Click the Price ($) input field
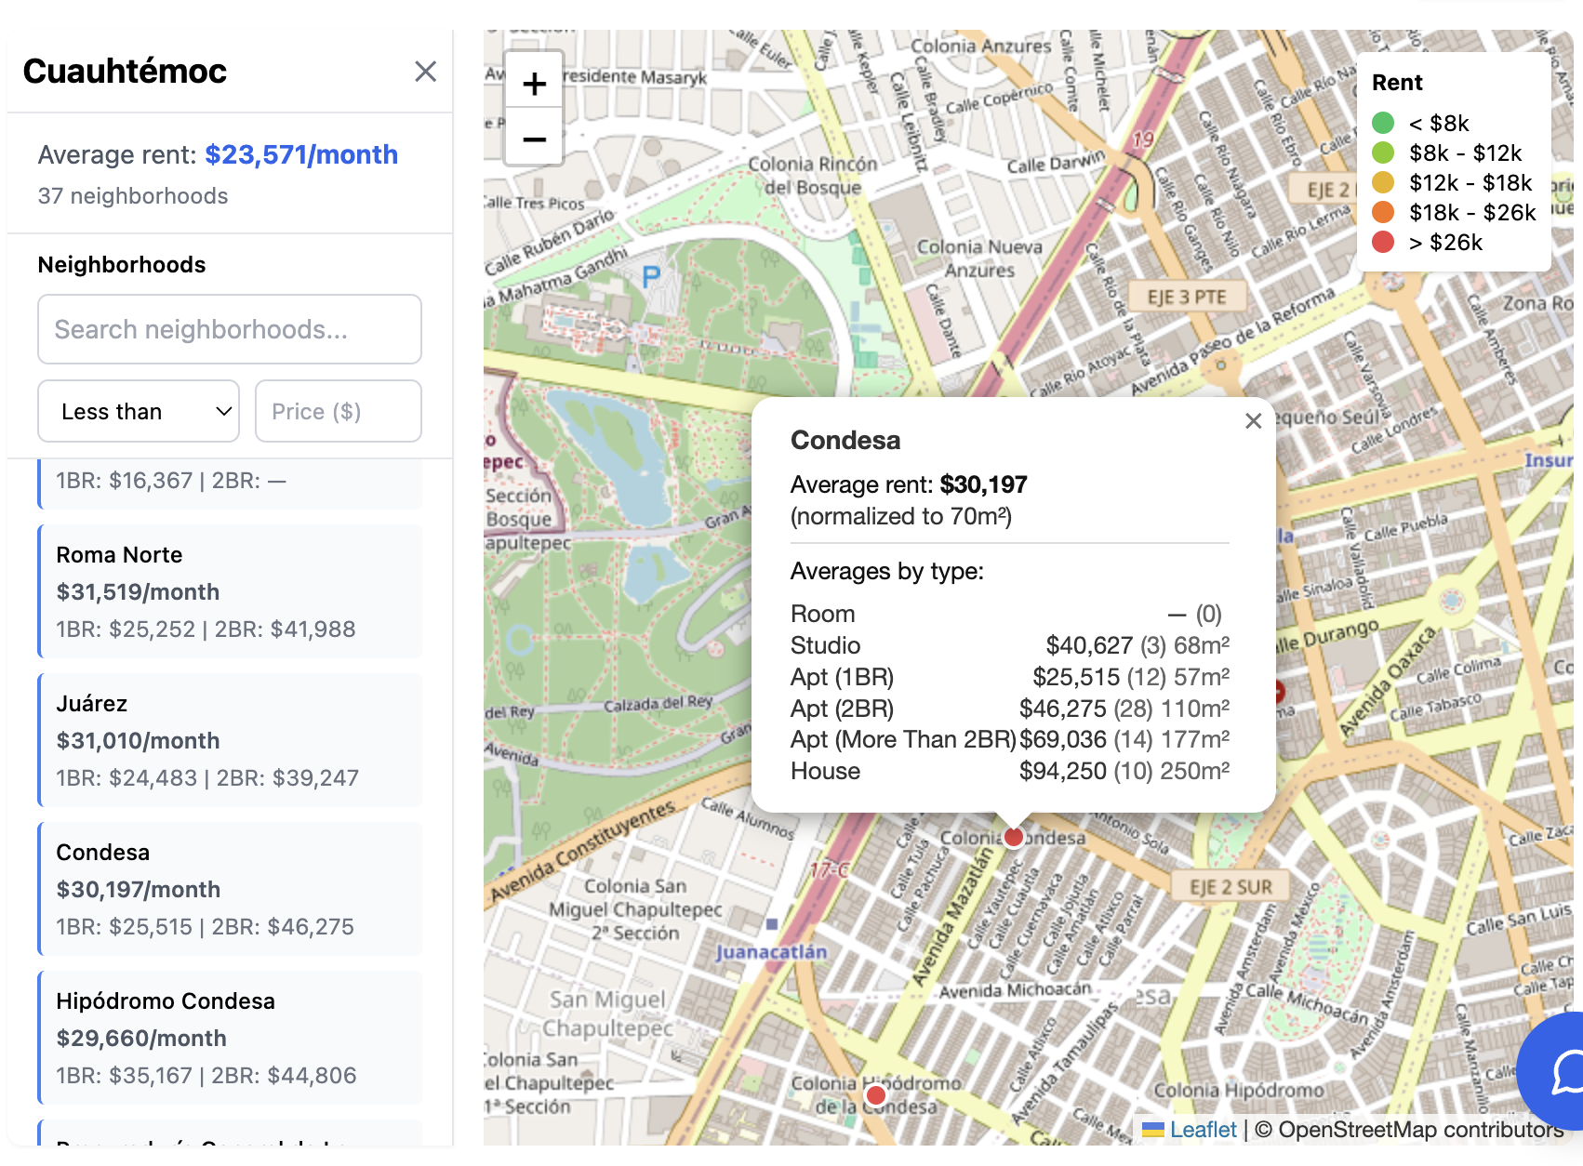This screenshot has height=1166, width=1583. tap(338, 411)
